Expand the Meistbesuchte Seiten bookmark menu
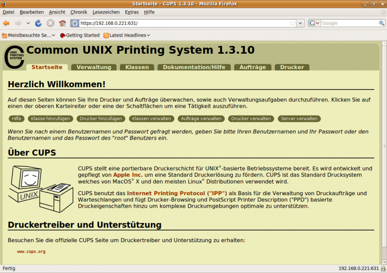 click(53, 35)
